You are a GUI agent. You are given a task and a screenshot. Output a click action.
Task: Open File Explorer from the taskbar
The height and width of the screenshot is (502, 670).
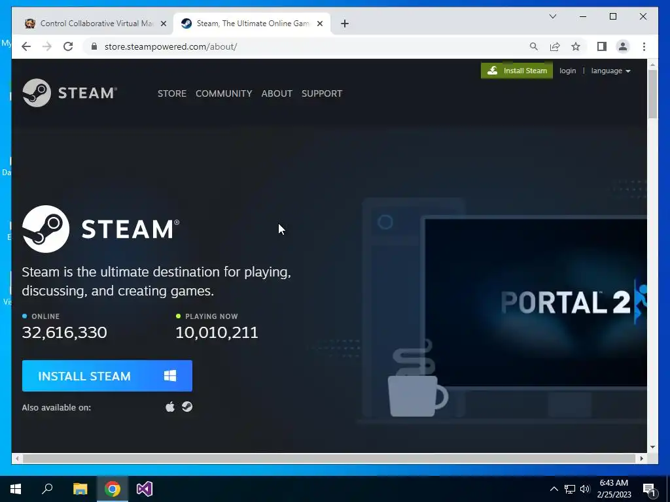80,489
